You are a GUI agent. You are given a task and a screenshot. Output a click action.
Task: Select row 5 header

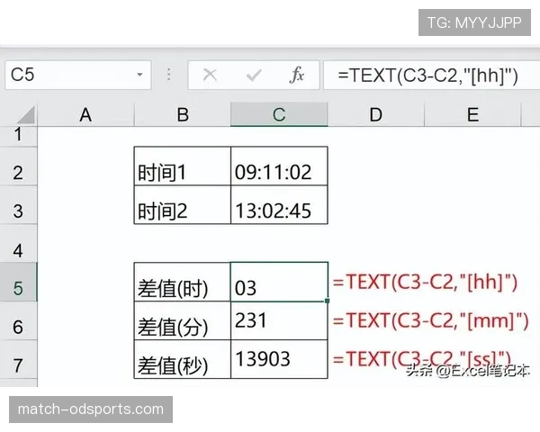click(18, 282)
